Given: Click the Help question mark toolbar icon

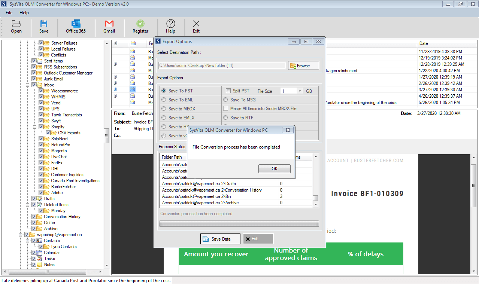Looking at the screenshot, I should click(170, 24).
